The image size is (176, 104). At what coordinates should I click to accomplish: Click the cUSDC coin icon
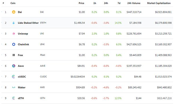13,77
